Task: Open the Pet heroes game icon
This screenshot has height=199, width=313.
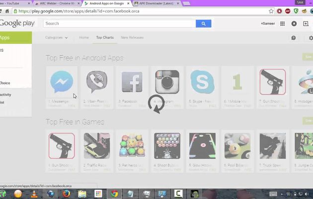Action: 132,146
